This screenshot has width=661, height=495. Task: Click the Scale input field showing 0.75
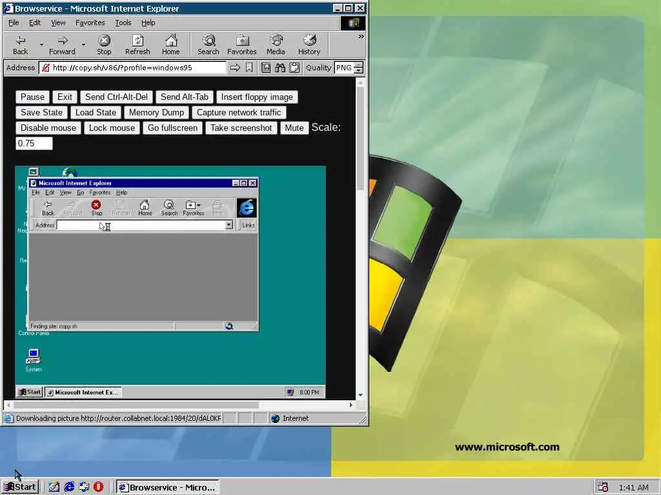coord(34,144)
